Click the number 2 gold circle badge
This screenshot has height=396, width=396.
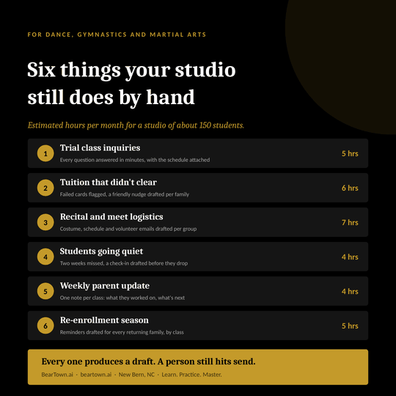point(45,188)
